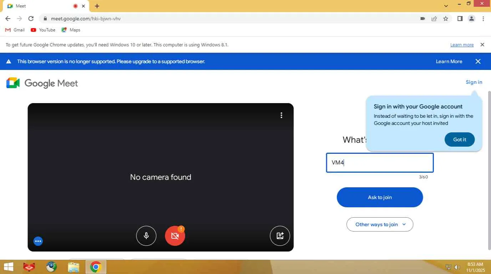Open Learn more in Chrome update infobar
This screenshot has width=491, height=274.
[x=462, y=45]
